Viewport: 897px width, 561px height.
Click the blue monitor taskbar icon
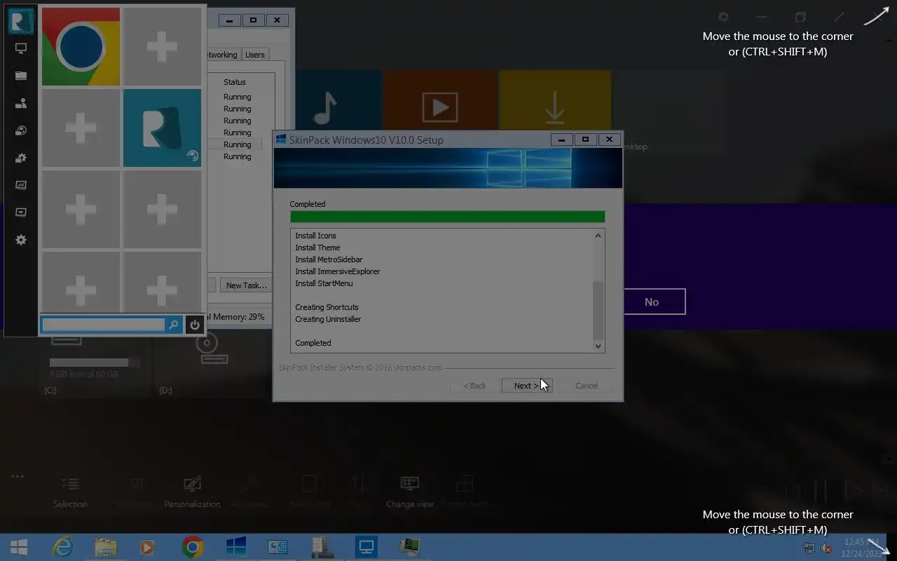pyautogui.click(x=367, y=547)
